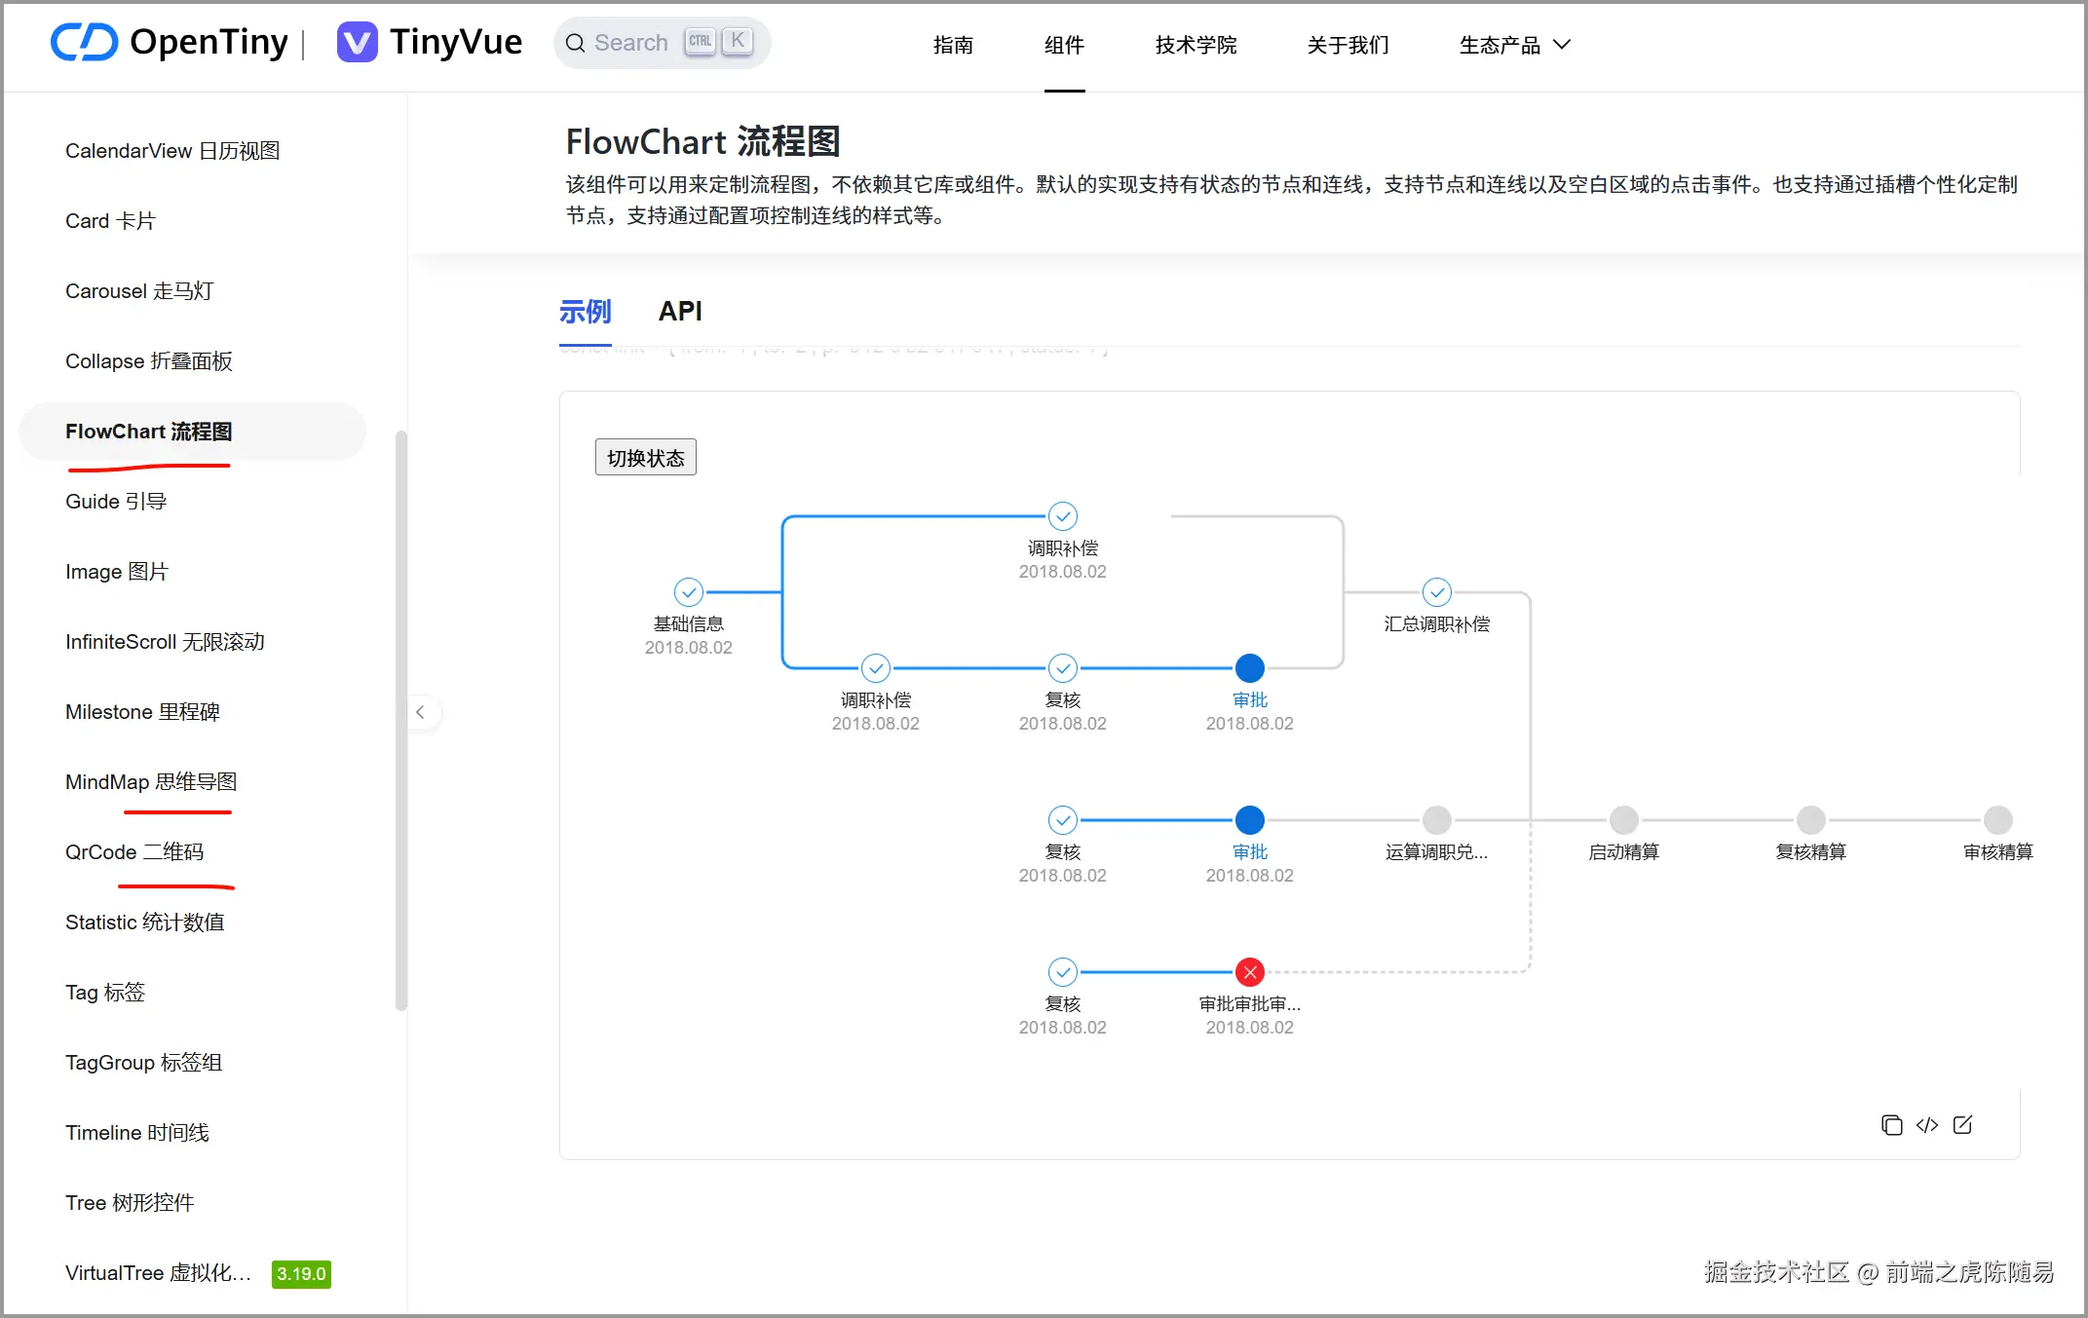Image resolution: width=2088 pixels, height=1318 pixels.
Task: Click the copy code icon
Action: [1891, 1125]
